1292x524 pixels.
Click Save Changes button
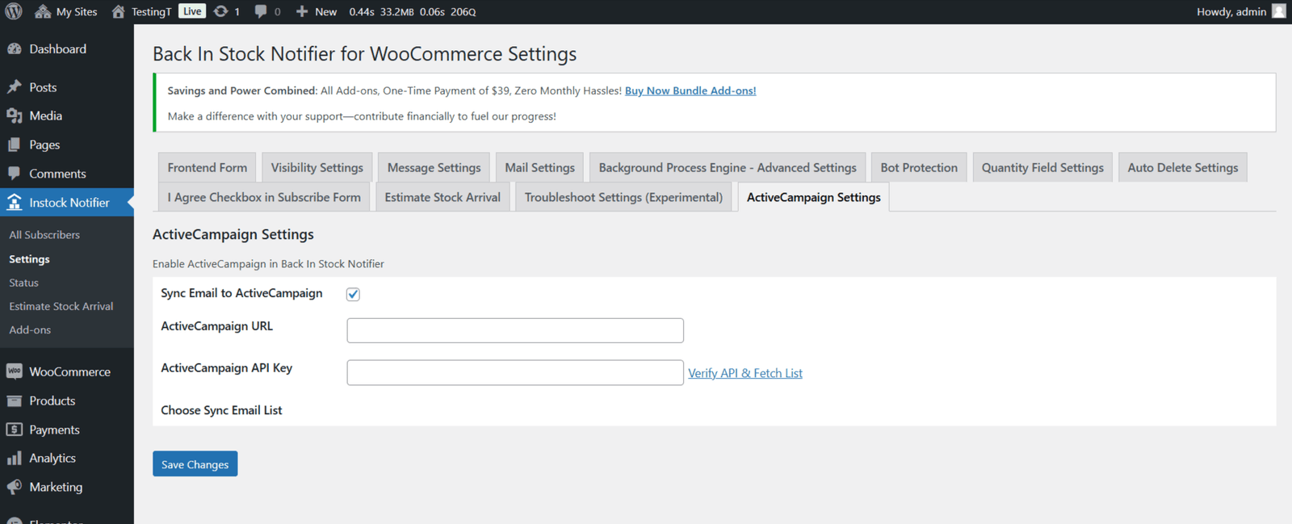[x=195, y=464]
